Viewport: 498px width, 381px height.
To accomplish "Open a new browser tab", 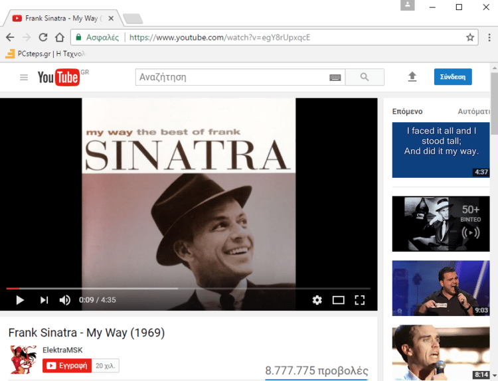I will (133, 19).
